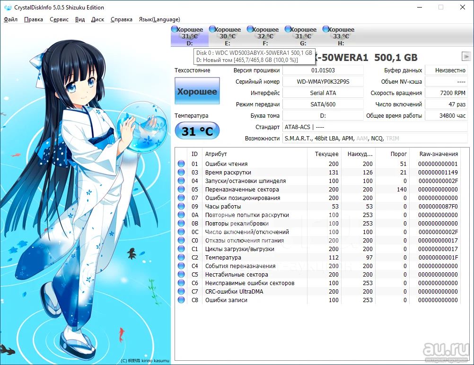The image size is (474, 365).
Task: Open the Диск menu
Action: tap(97, 19)
